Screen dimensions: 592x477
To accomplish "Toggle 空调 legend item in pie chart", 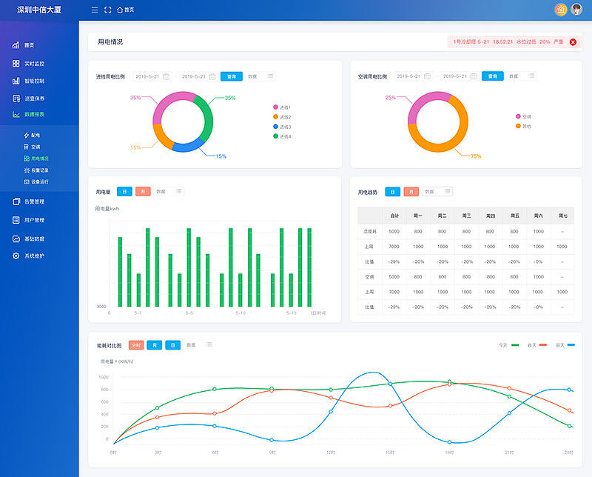I will pyautogui.click(x=524, y=116).
